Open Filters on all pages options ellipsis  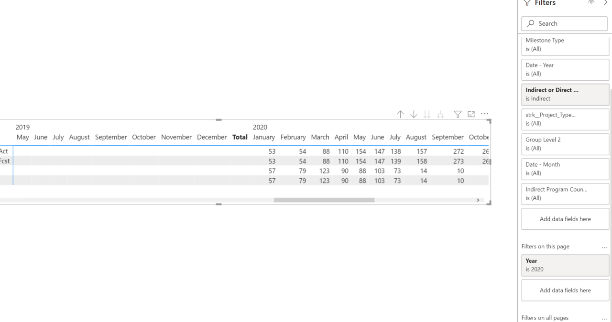tap(605, 318)
